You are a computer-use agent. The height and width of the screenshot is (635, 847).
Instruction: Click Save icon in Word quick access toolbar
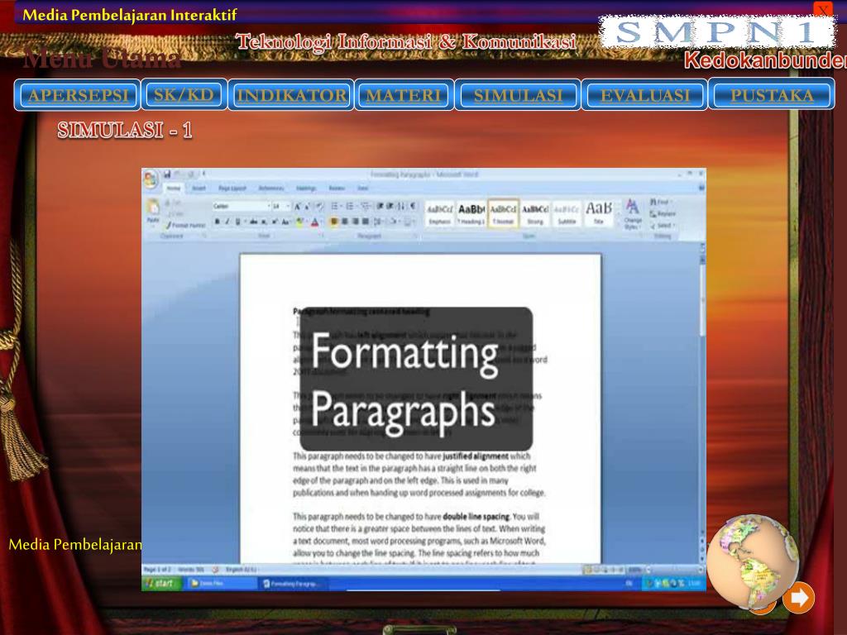click(x=167, y=174)
